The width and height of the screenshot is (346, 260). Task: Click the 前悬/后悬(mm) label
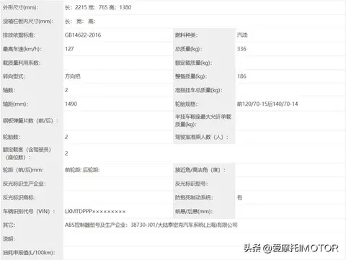tap(194, 212)
